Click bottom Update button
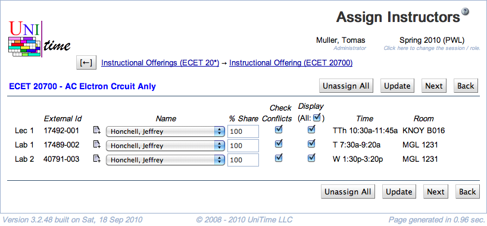Image resolution: width=487 pixels, height=226 pixels. click(399, 192)
